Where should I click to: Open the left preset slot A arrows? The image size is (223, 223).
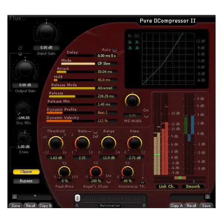pos(14,196)
